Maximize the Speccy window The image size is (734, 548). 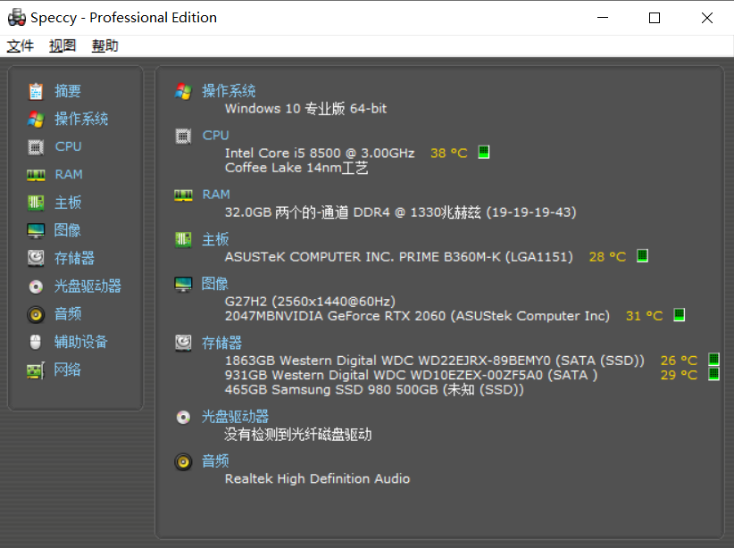click(655, 18)
